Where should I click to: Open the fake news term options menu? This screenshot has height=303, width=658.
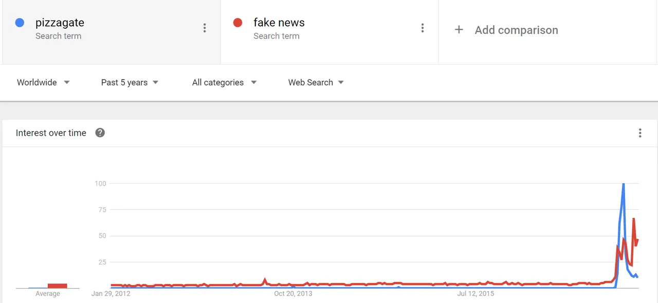coord(423,28)
